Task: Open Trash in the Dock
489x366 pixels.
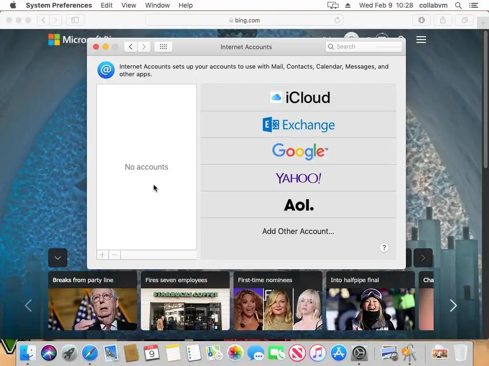Action: coord(460,353)
